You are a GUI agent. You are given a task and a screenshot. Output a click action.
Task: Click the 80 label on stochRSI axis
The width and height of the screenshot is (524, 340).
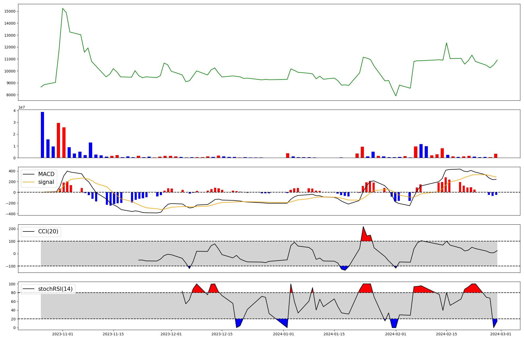click(13, 293)
